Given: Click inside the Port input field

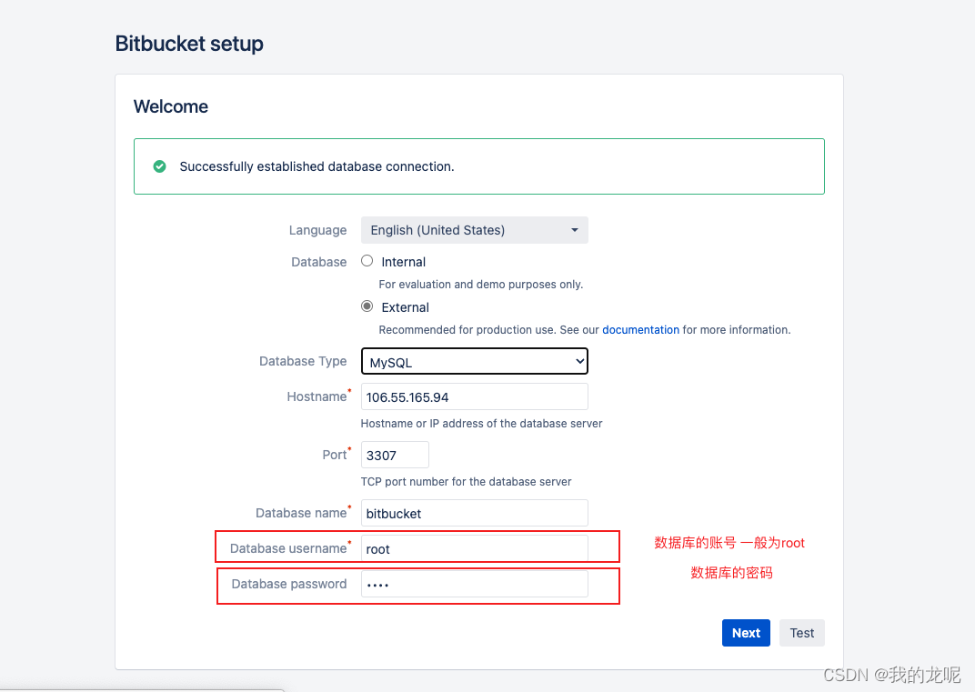Looking at the screenshot, I should [395, 455].
